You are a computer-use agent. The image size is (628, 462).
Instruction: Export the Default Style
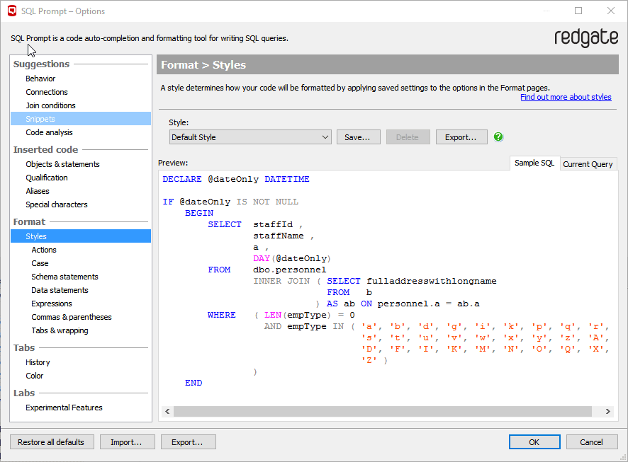coord(461,137)
